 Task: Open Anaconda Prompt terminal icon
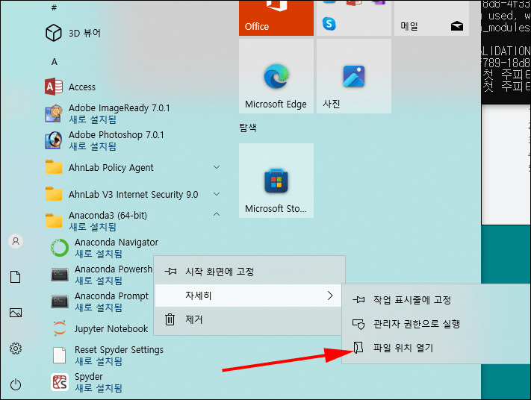[x=60, y=301]
